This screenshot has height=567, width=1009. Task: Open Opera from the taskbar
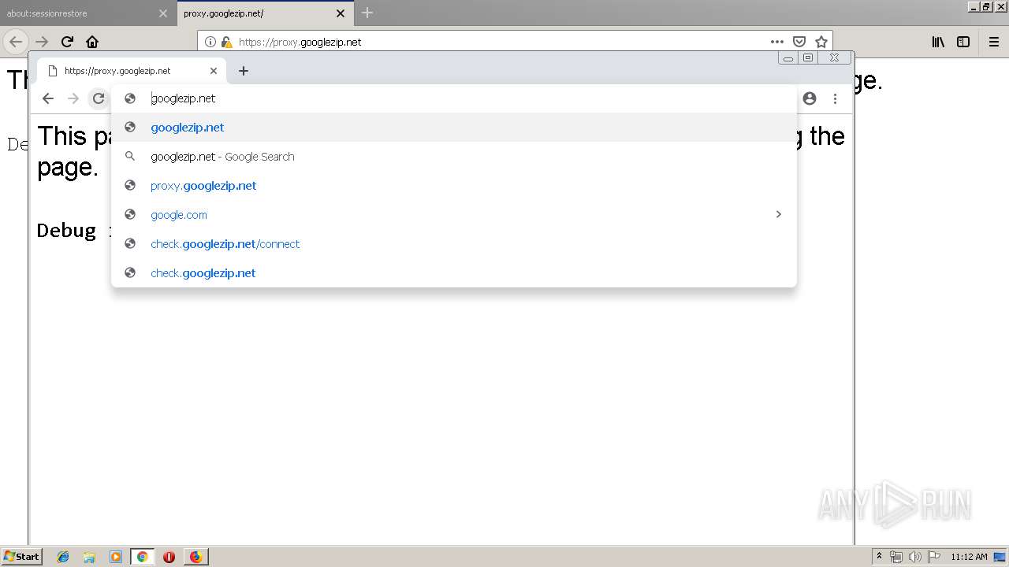click(x=169, y=557)
